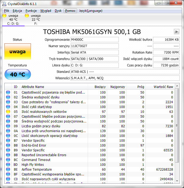Click the status circle for attribute C0

[x=8, y=179]
